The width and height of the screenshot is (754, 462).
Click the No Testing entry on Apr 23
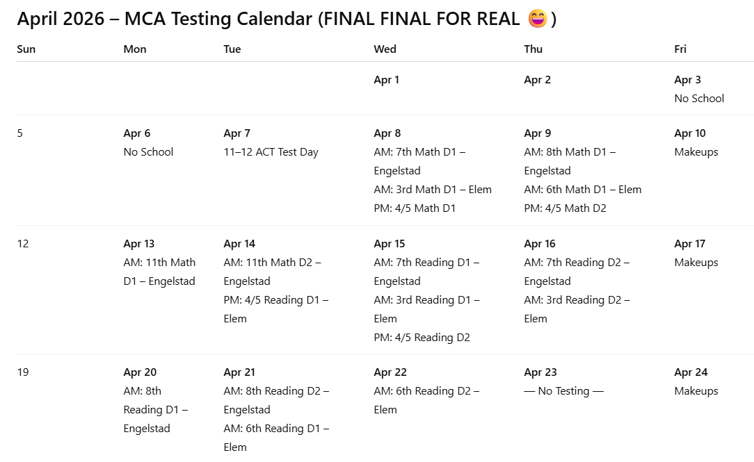[563, 391]
